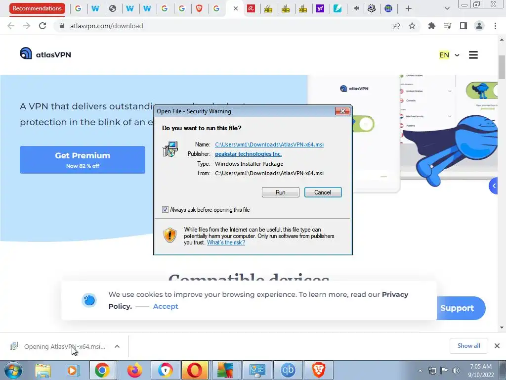Switch to the globe icon tab
The width and height of the screenshot is (506, 380).
(x=112, y=9)
